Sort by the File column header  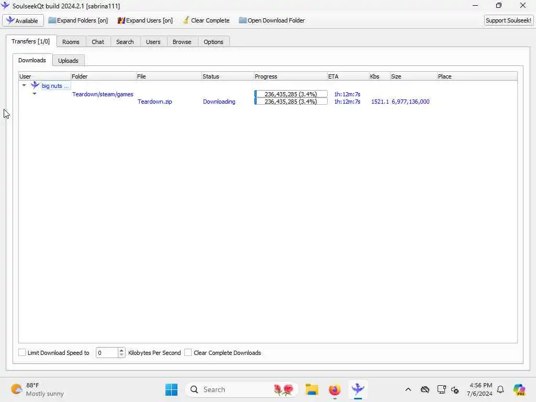click(x=169, y=76)
